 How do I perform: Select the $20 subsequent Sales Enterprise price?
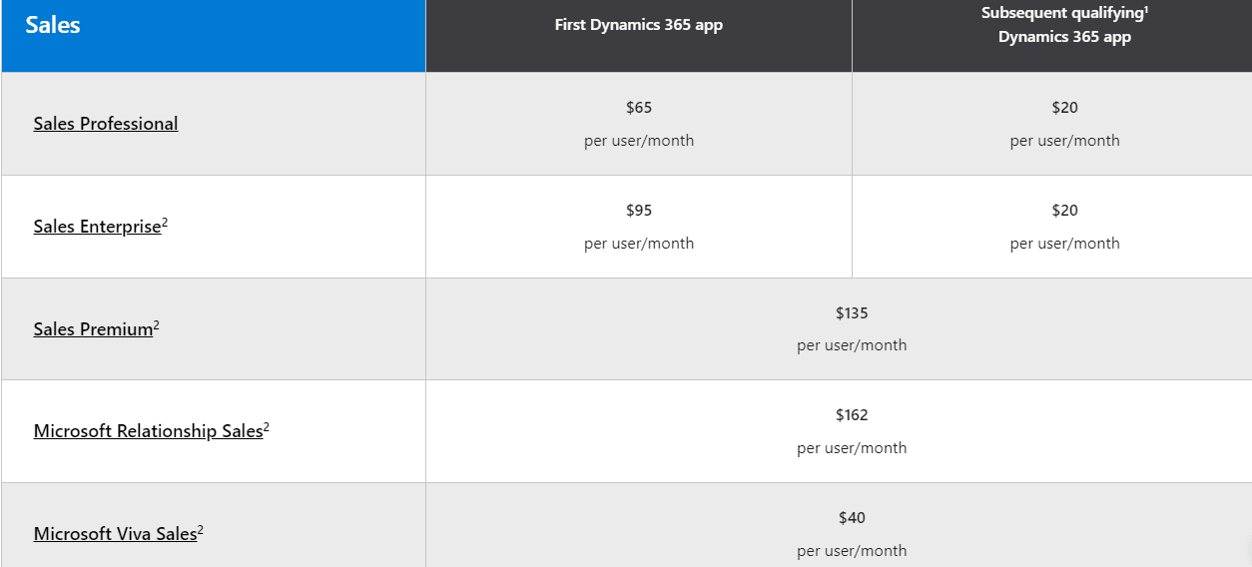[x=1064, y=211]
